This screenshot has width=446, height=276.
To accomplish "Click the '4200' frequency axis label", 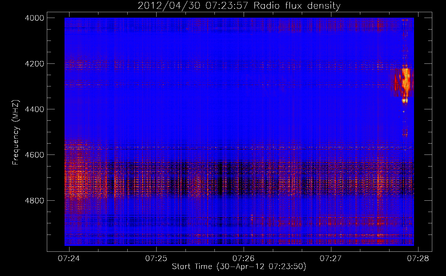I will coord(34,64).
